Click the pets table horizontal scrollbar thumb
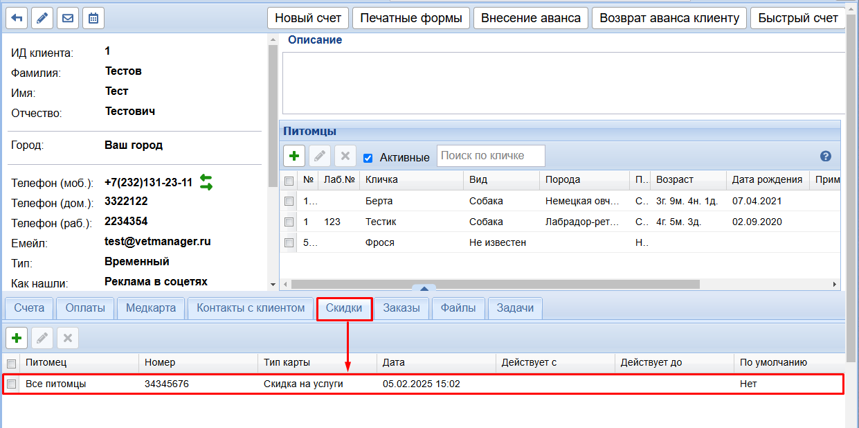The height and width of the screenshot is (428, 859). click(495, 284)
